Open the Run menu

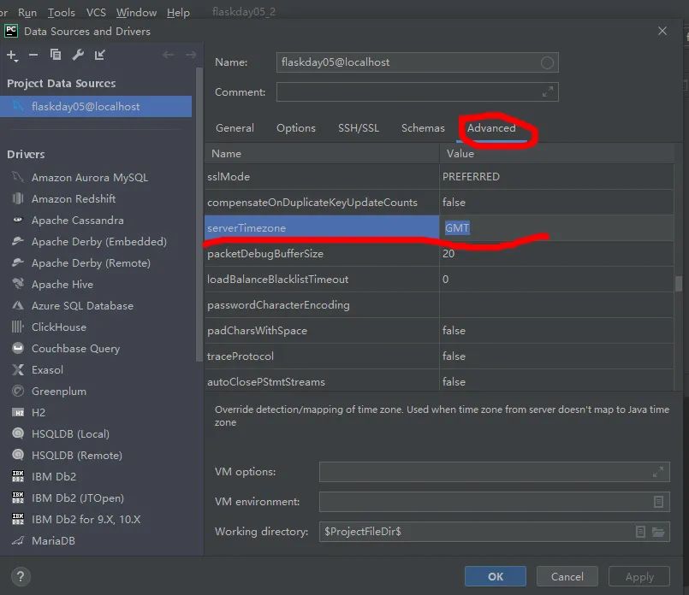[27, 13]
